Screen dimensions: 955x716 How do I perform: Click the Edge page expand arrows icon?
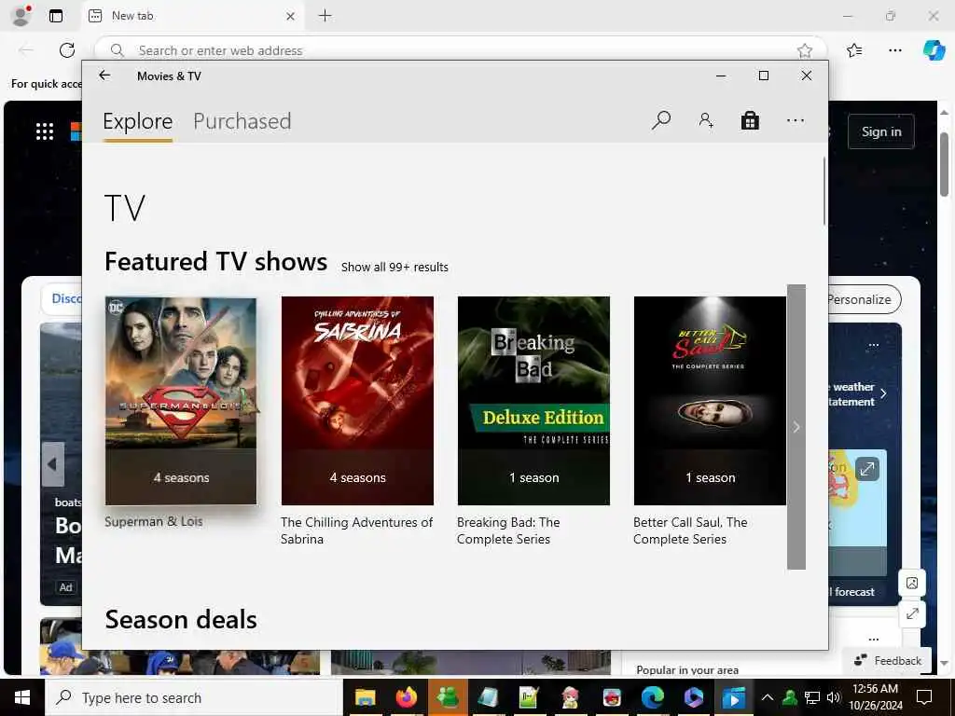tap(912, 613)
